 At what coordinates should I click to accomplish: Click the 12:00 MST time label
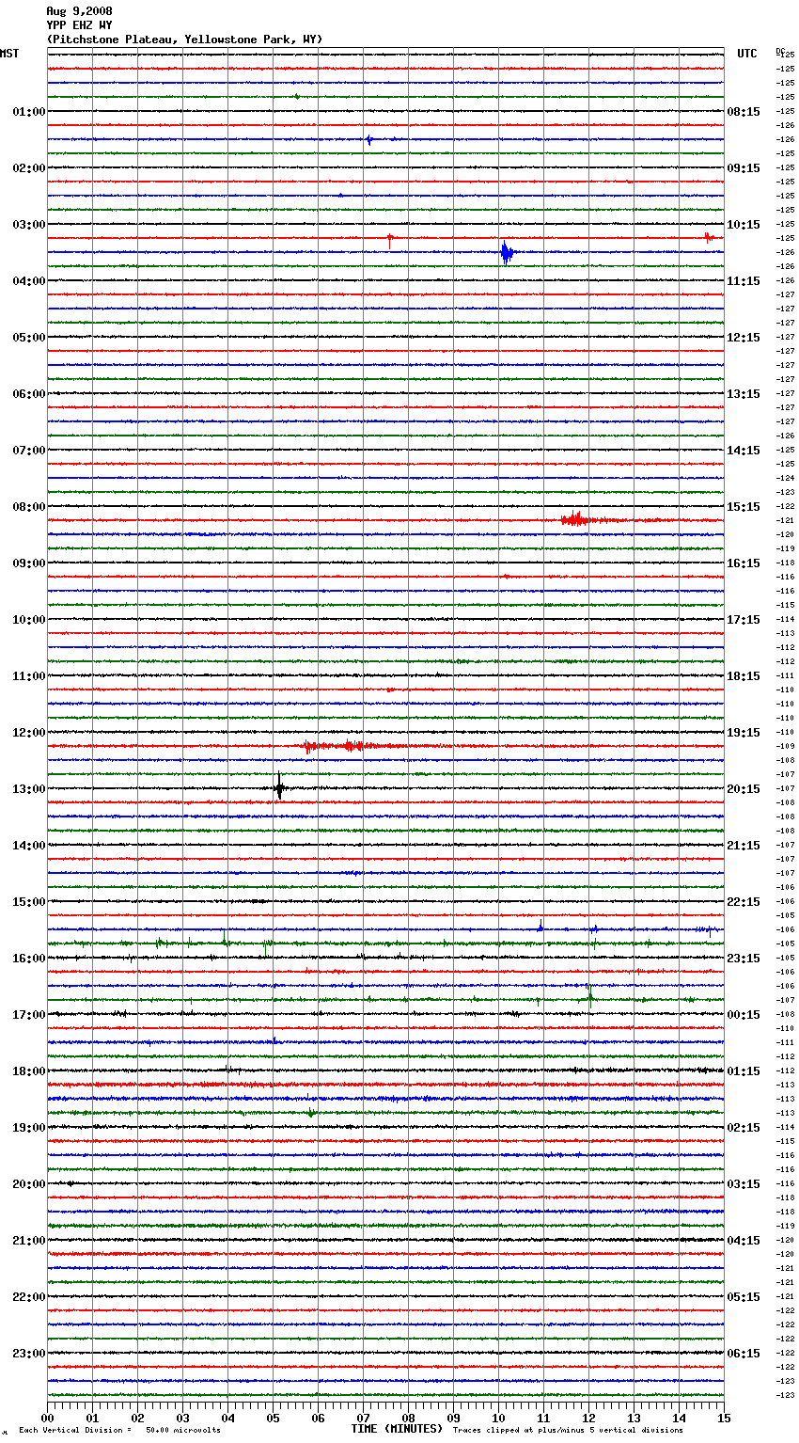28,733
